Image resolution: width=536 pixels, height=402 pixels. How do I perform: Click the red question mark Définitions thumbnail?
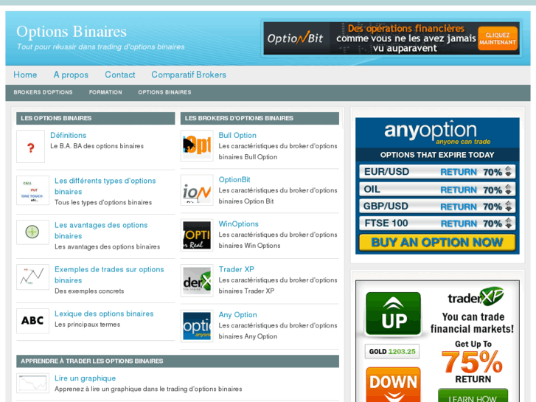click(30, 147)
